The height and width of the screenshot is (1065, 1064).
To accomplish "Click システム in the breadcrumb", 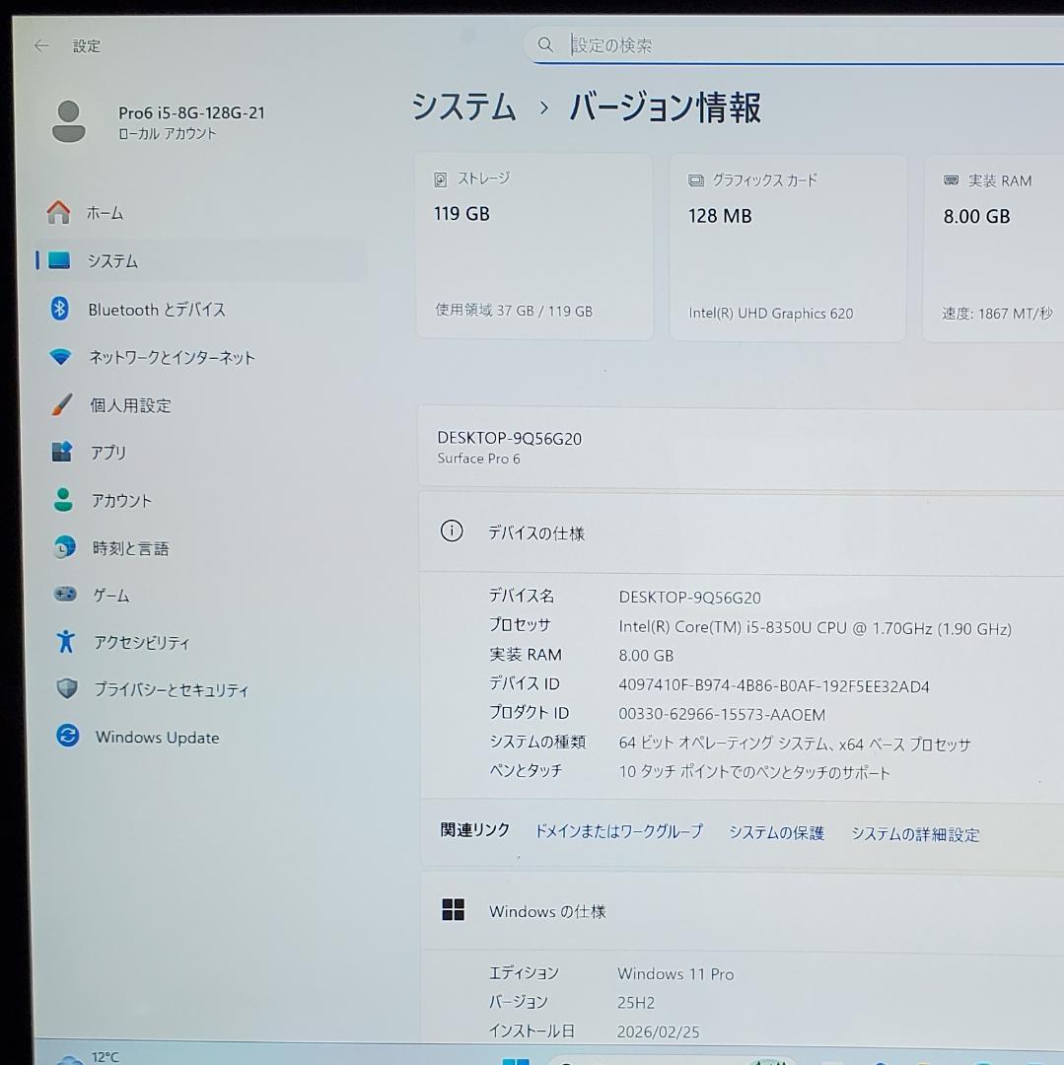I will tap(463, 107).
